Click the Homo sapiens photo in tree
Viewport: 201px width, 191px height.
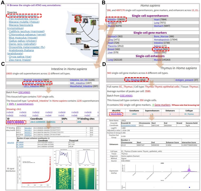78,19
